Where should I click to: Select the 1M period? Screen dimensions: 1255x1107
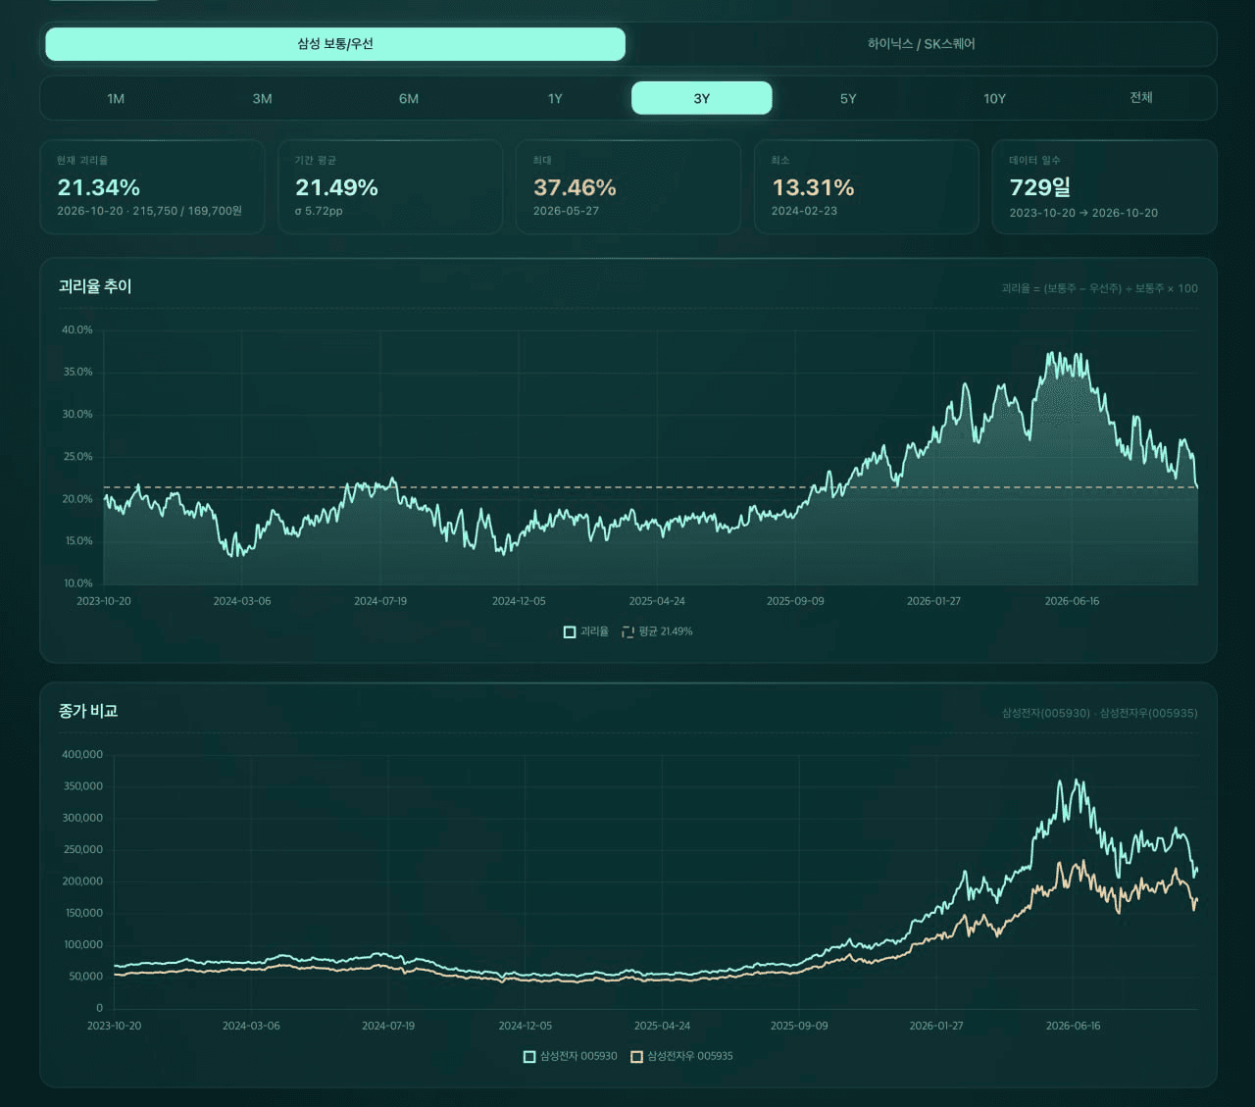point(116,98)
